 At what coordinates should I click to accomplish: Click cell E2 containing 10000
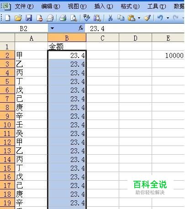click(168, 55)
